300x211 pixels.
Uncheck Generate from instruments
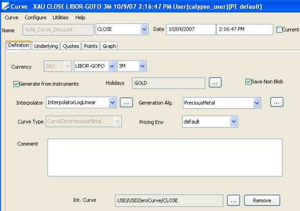point(16,84)
